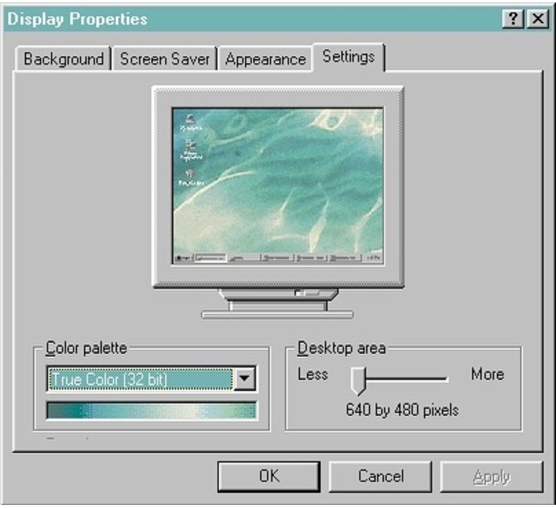The height and width of the screenshot is (508, 556).
Task: Click the power button on the monitor base
Action: 307,294
